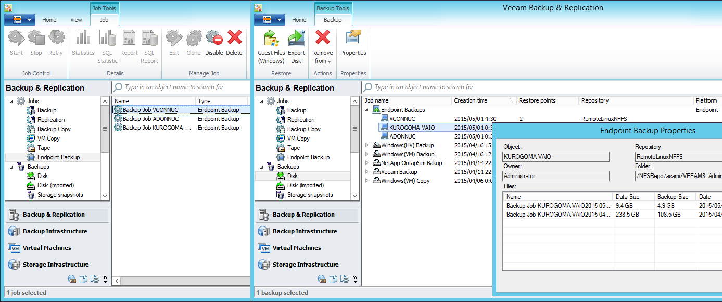Open job Statistics from the ribbon
The image size is (722, 302).
click(x=83, y=43)
